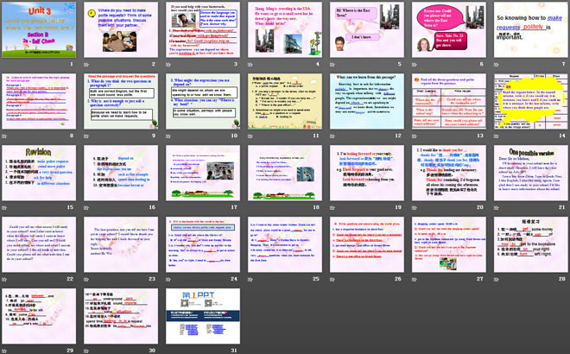Image resolution: width=570 pixels, height=354 pixels.
Task: Click the animation star under slide 26
Action: (x=329, y=279)
